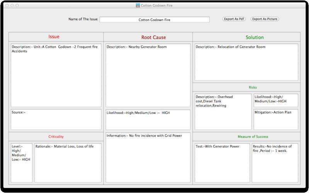Edit the Mitigation Action Plan box
309x193 pixels.
click(276, 120)
